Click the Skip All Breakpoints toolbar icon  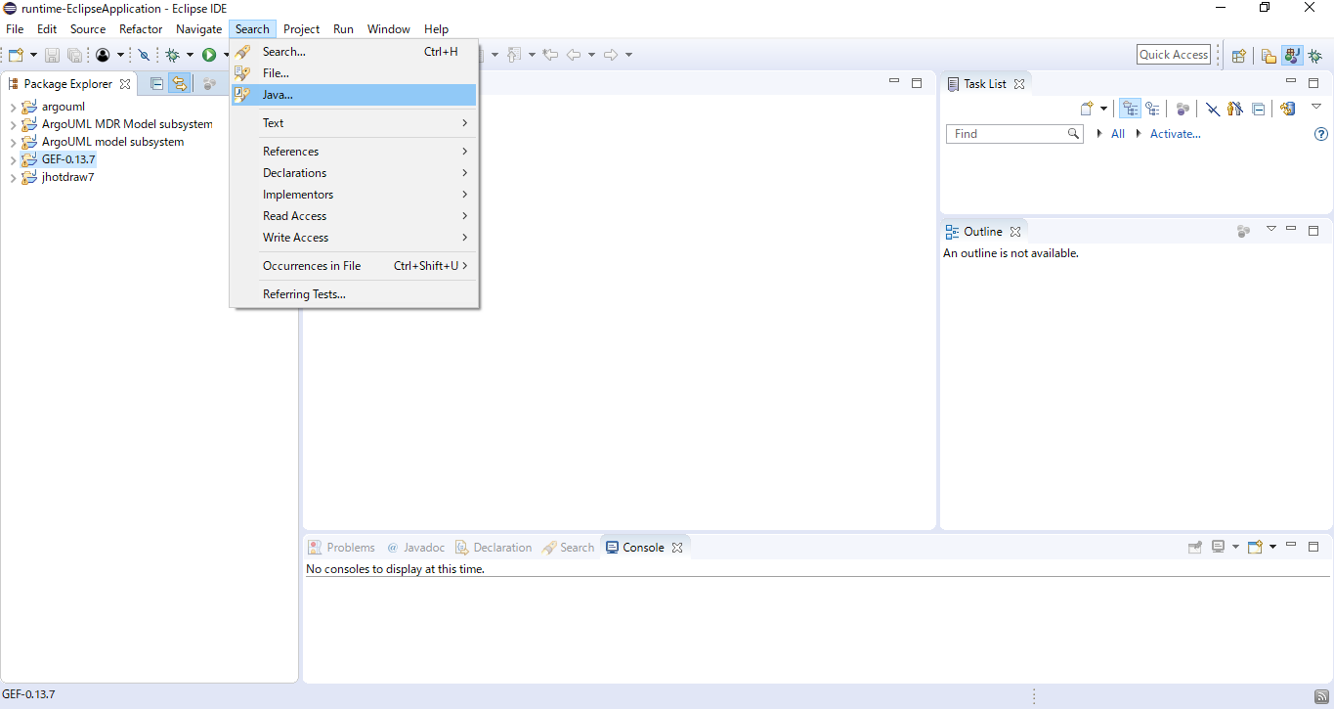click(145, 55)
